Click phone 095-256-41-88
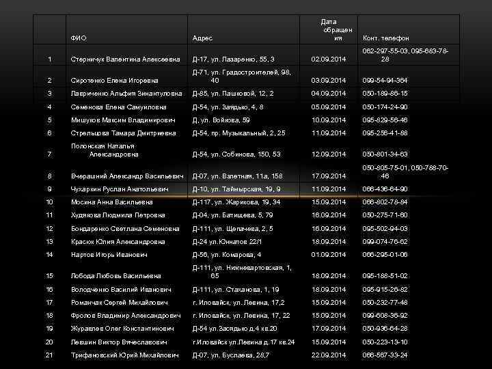492x369 pixels. pos(385,133)
